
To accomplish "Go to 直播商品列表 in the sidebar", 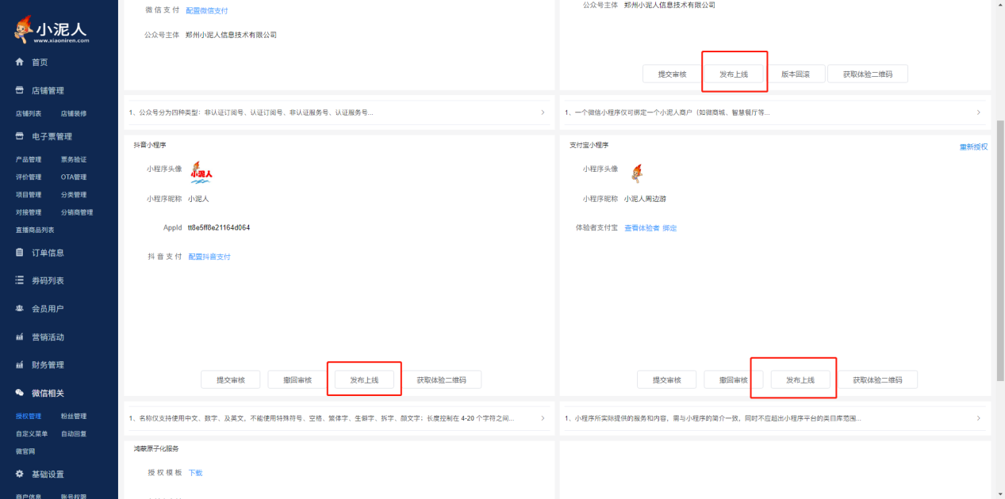I will [35, 230].
